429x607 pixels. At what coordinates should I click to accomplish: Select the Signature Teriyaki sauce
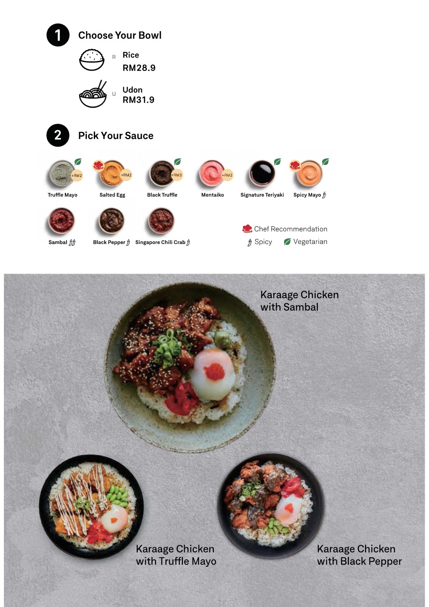(262, 173)
